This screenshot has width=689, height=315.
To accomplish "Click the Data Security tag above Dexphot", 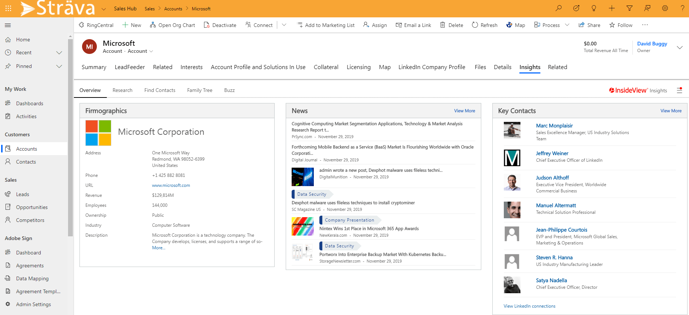I will [312, 194].
